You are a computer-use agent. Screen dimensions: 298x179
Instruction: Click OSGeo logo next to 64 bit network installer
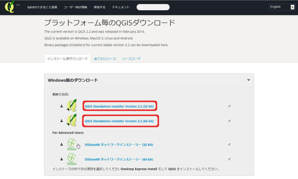(x=72, y=159)
